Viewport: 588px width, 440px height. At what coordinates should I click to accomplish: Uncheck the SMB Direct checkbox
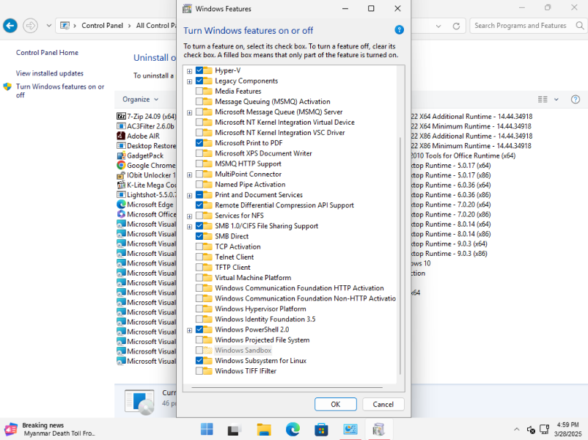199,236
